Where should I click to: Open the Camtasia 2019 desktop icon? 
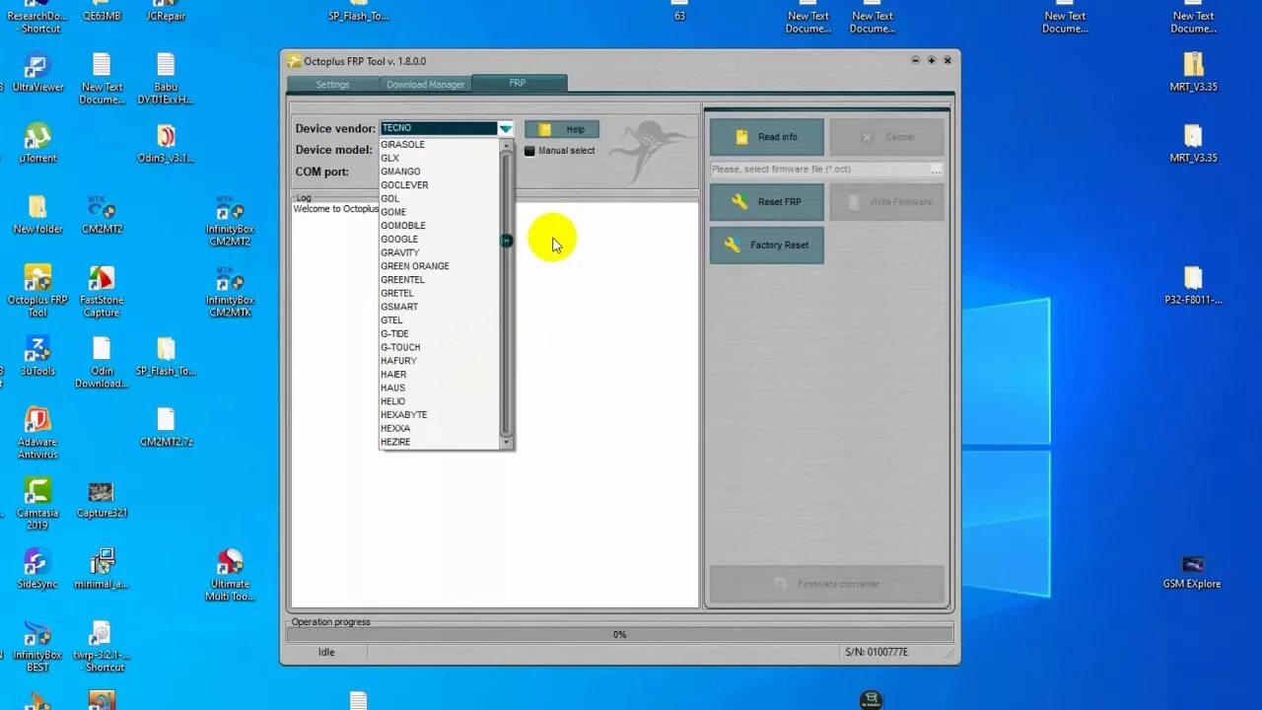(x=37, y=504)
